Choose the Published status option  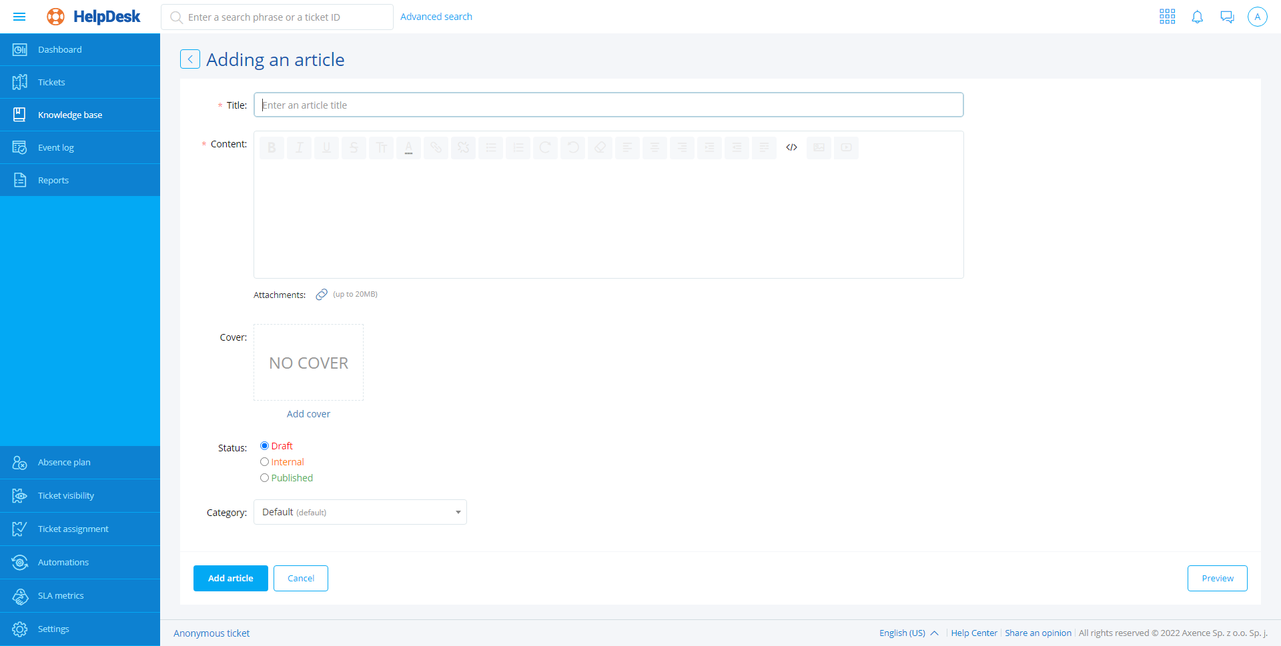tap(265, 478)
